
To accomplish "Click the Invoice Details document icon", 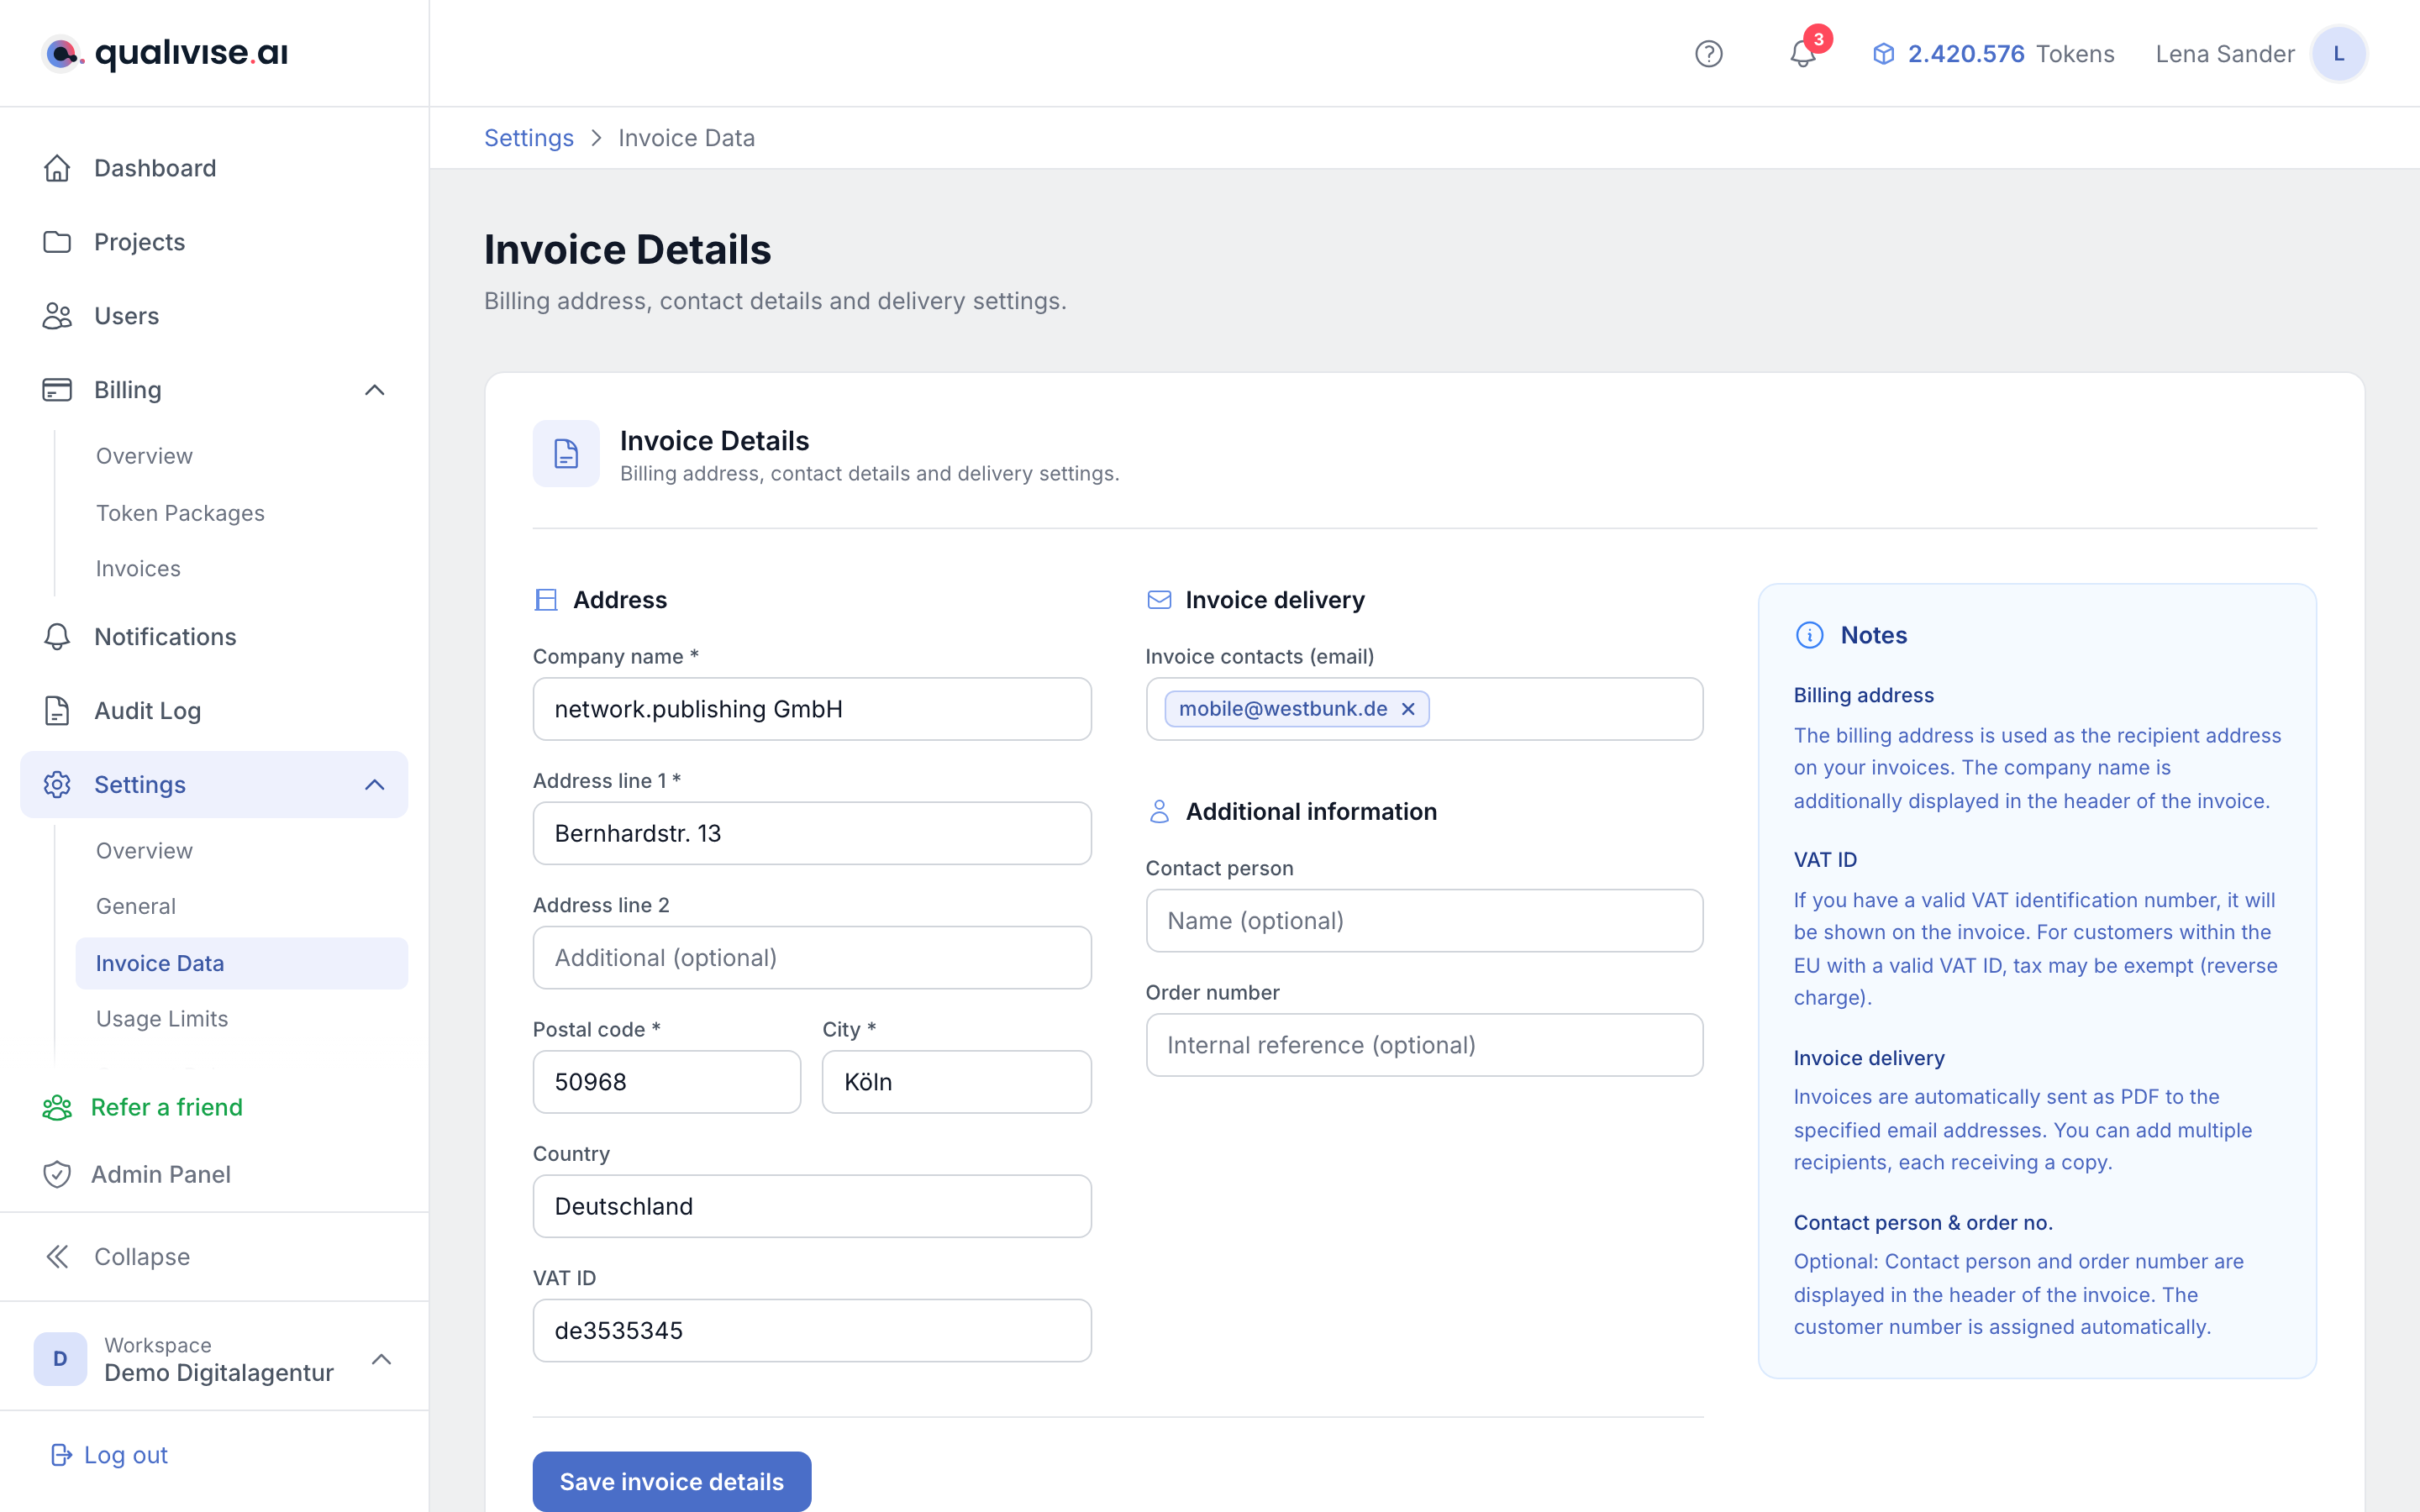I will coord(566,454).
